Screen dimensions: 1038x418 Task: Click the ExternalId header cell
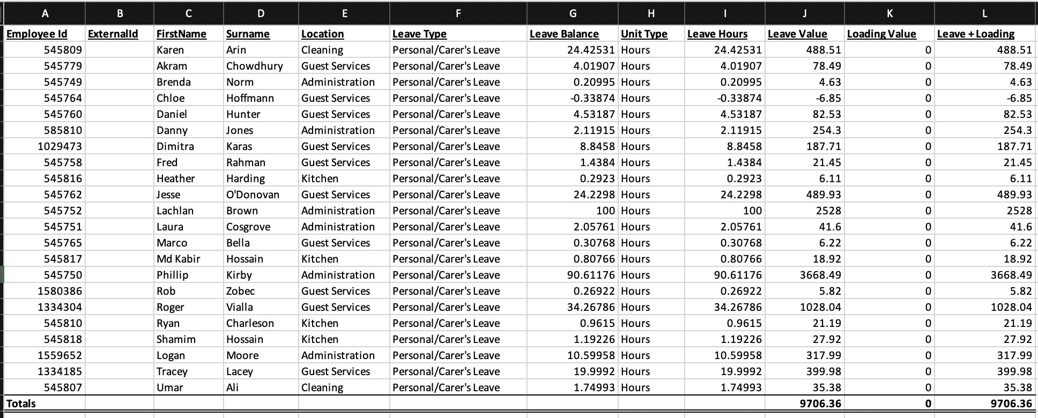coord(119,34)
